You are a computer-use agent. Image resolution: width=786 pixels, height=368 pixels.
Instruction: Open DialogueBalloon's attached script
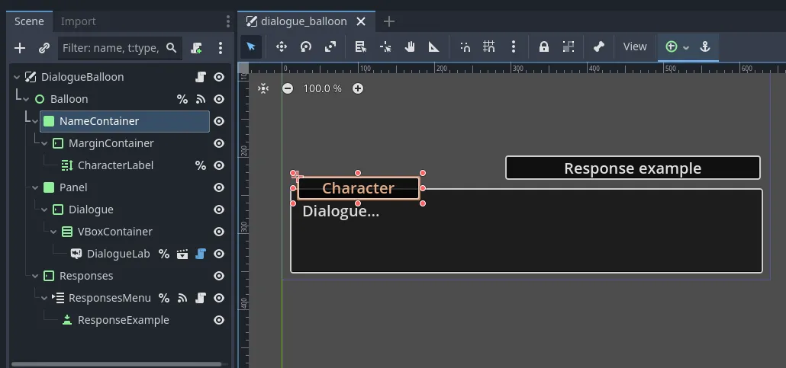click(201, 77)
